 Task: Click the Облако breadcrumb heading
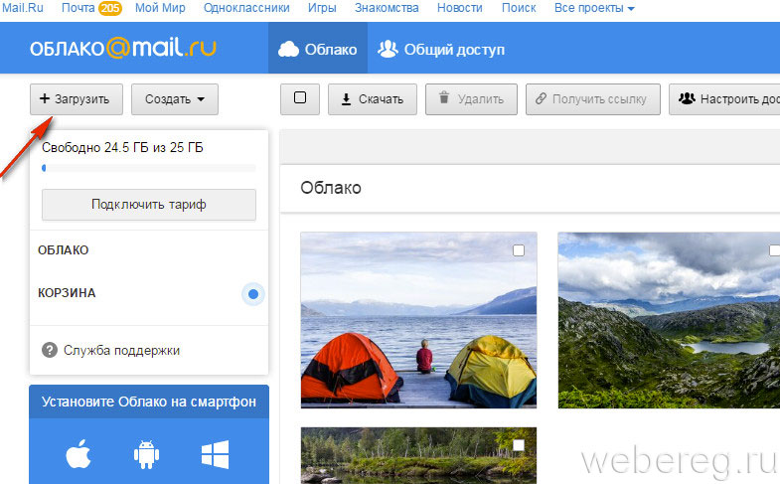[331, 188]
